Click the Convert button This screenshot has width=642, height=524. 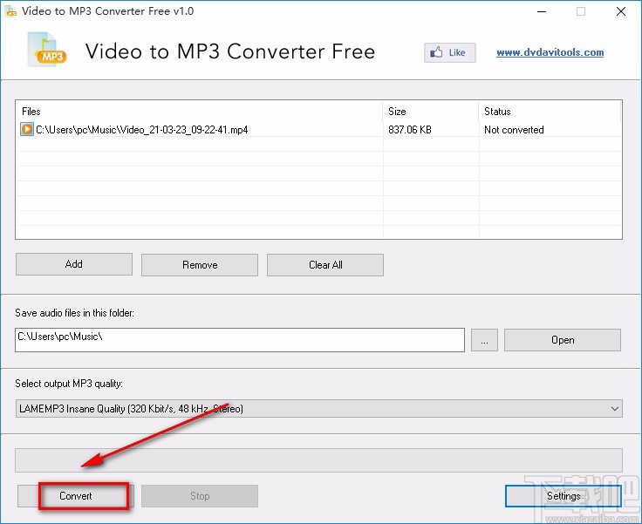coord(75,496)
